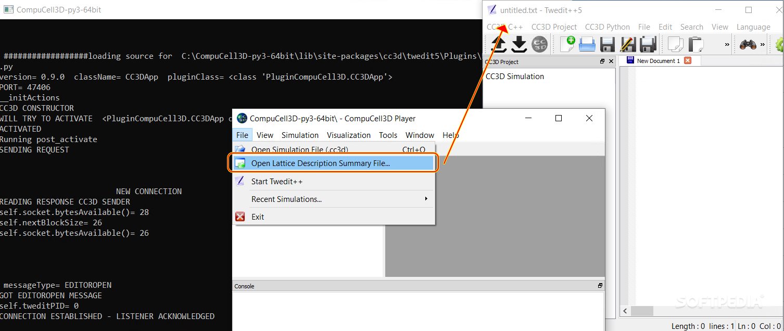Save the document with the single floppy icon
Screen dimensions: 784x331
tap(608, 45)
